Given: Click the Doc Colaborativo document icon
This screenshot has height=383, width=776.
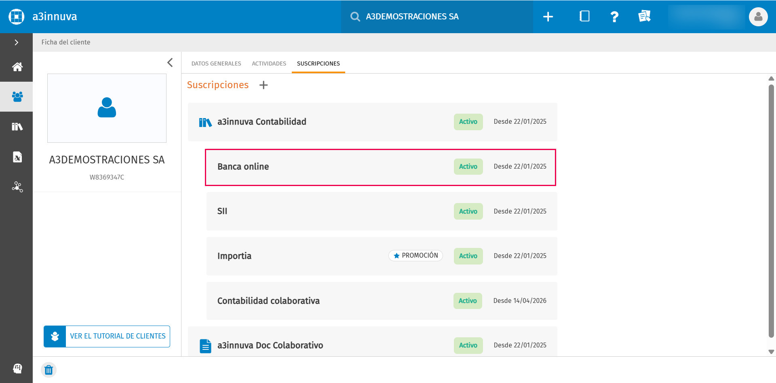Looking at the screenshot, I should click(x=205, y=346).
